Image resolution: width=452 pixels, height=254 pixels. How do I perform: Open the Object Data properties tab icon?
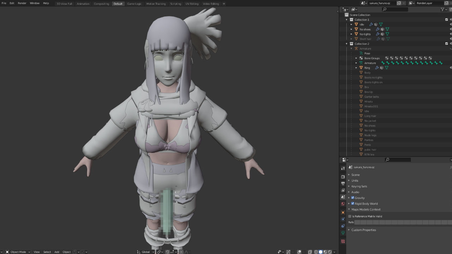(343, 233)
